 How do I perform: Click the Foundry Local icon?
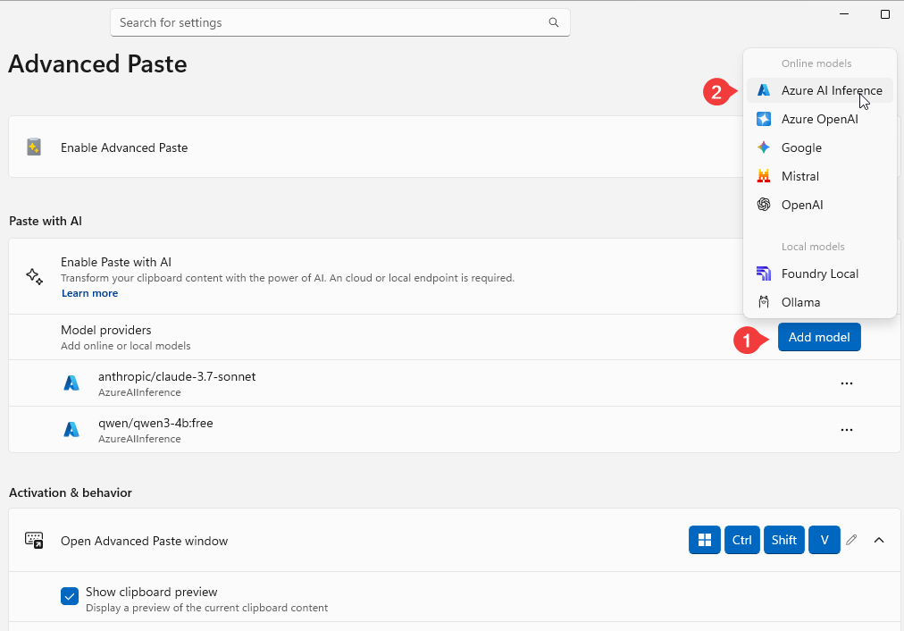[764, 273]
